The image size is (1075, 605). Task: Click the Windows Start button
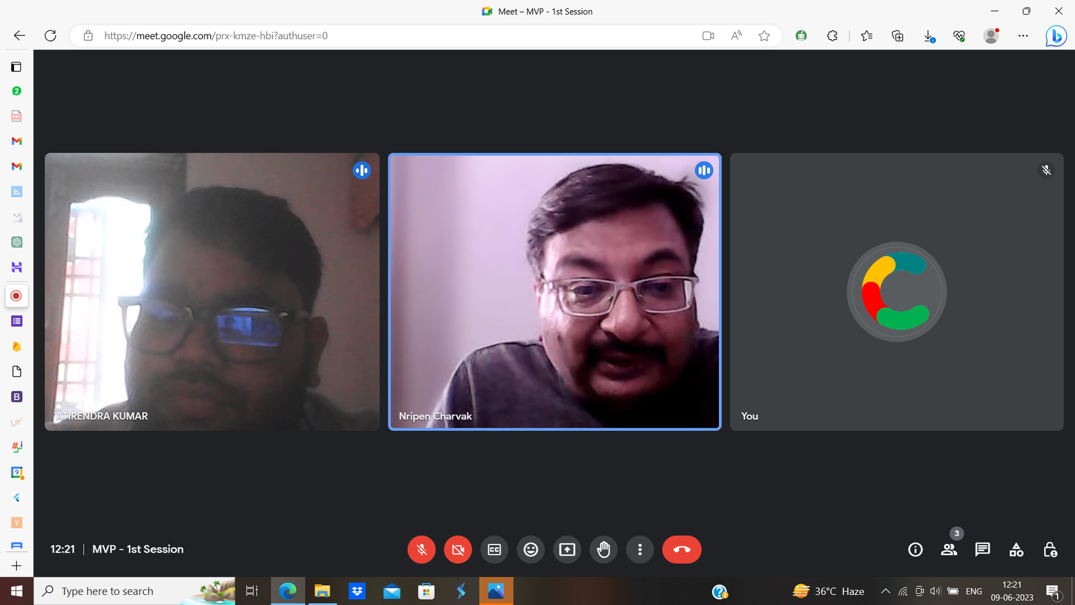pyautogui.click(x=17, y=591)
